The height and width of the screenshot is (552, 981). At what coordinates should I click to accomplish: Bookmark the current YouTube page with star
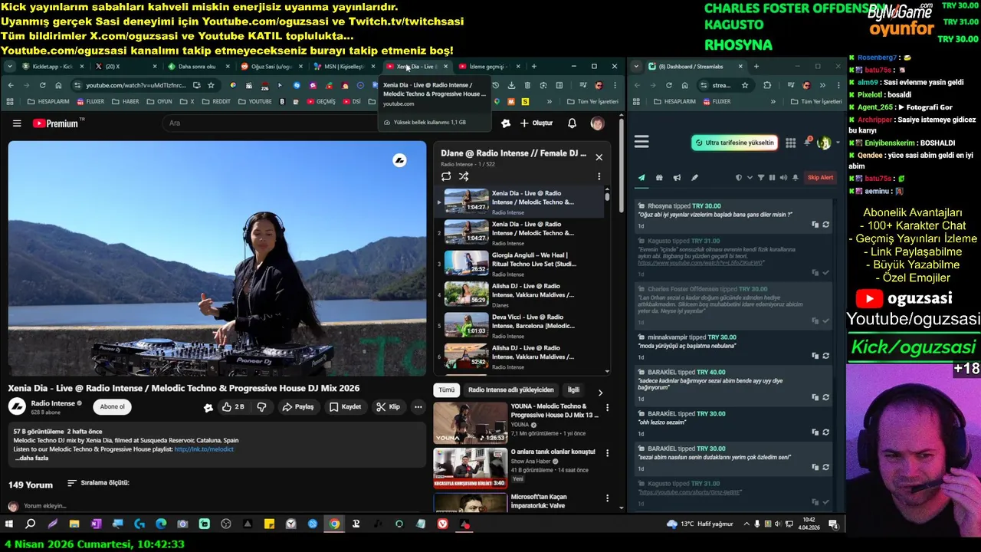click(211, 85)
